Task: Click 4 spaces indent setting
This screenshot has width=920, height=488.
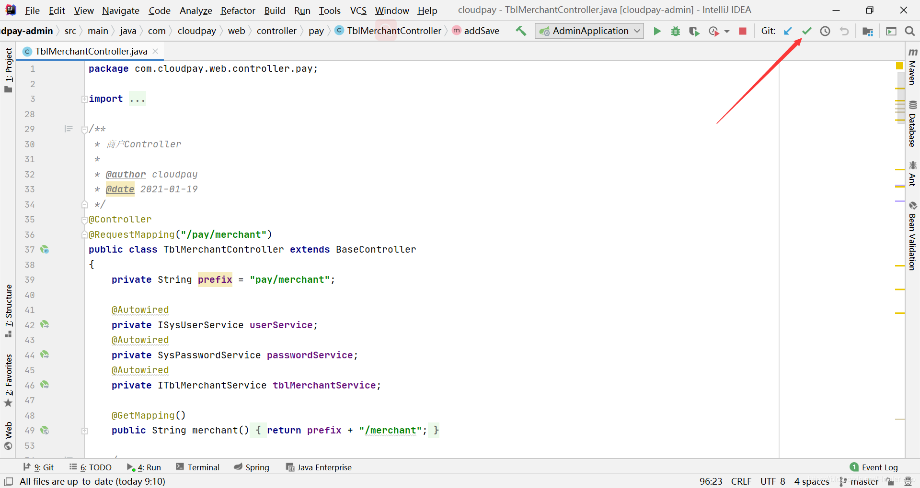Action: (811, 481)
